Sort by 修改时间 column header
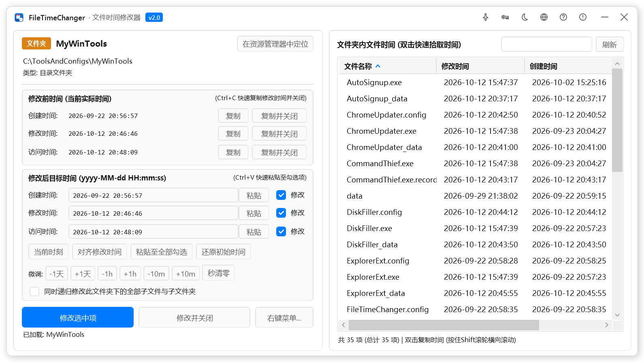Image resolution: width=644 pixels, height=362 pixels. (x=480, y=66)
